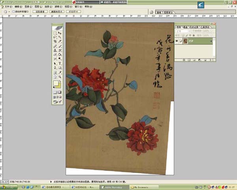
Task: Open the layer fill slider arrow
Action: [210, 35]
